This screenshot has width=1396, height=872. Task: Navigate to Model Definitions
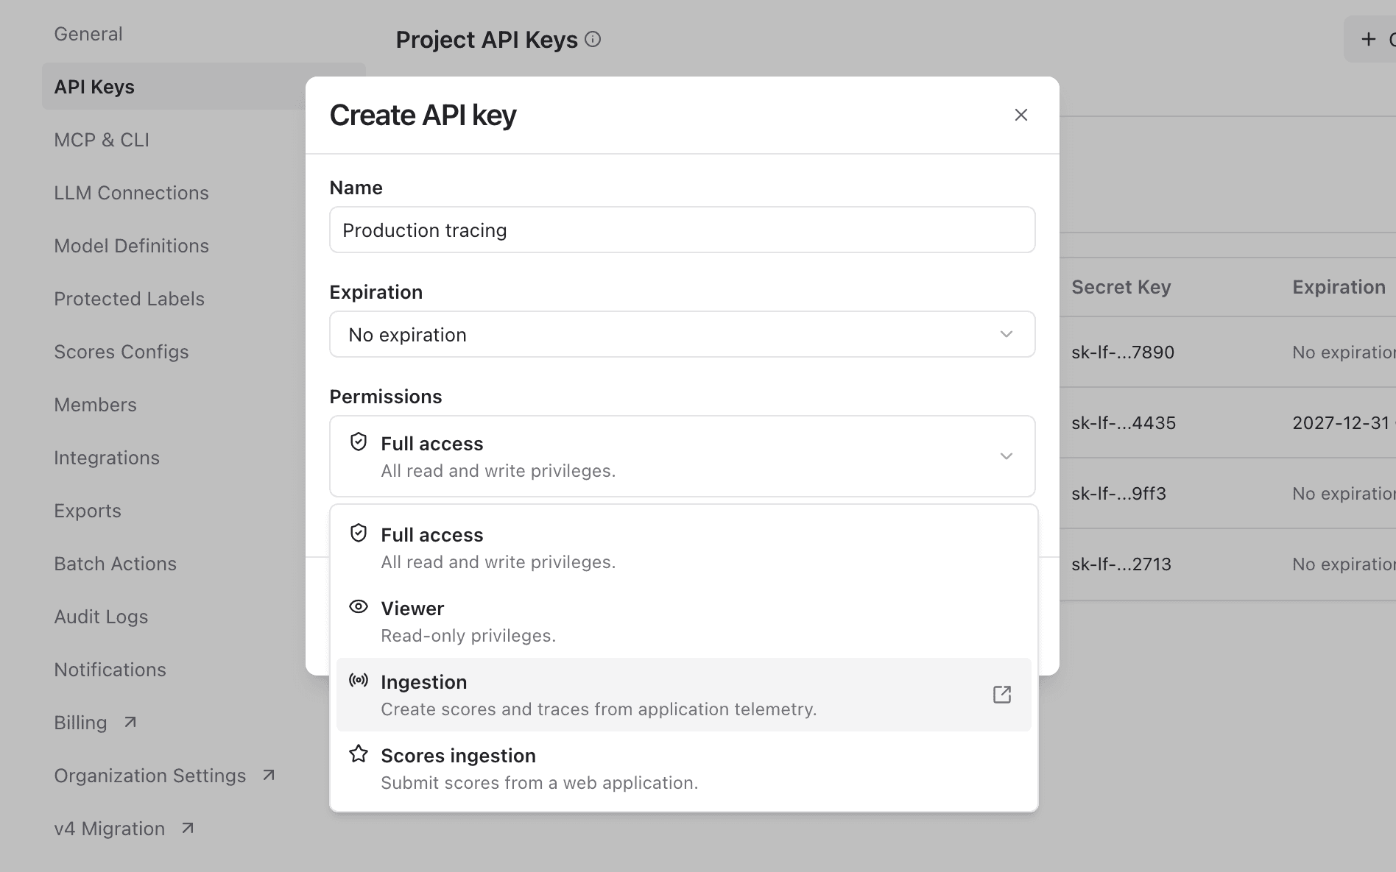point(131,246)
